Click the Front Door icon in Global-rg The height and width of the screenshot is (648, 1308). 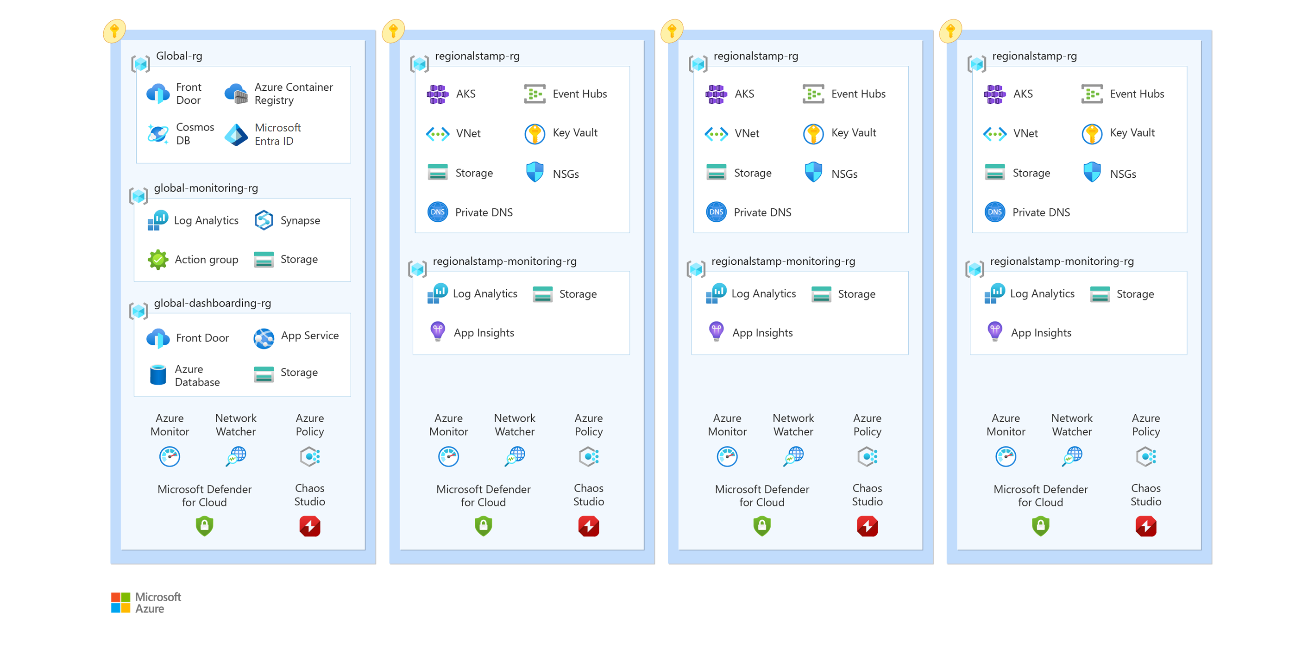[x=158, y=94]
